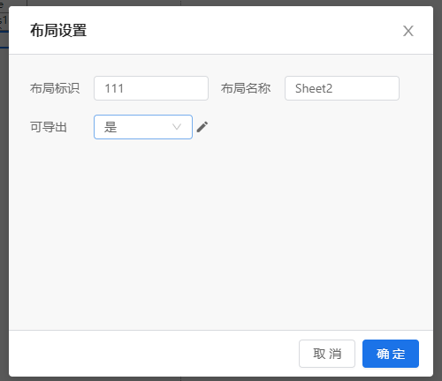
Task: Click the 取消 button
Action: (327, 354)
